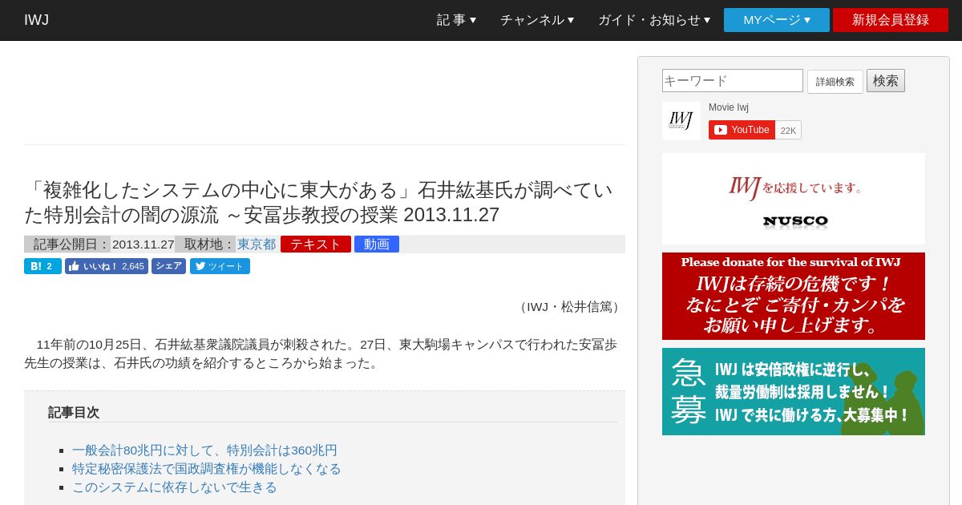962x505 pixels.
Task: Click the 検索 search button
Action: click(x=886, y=80)
